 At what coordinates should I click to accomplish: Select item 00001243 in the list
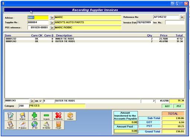[94, 41]
